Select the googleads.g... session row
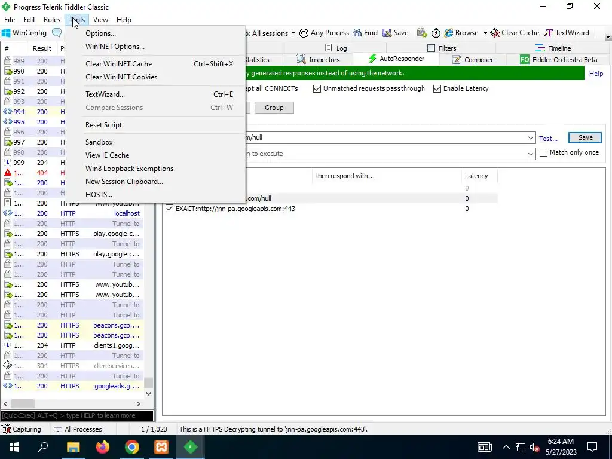The height and width of the screenshot is (459, 612). pos(72,386)
